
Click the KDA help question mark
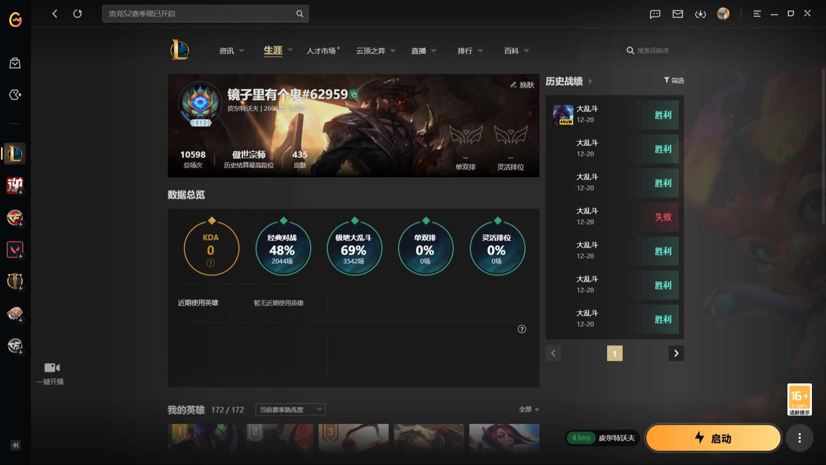(x=211, y=263)
